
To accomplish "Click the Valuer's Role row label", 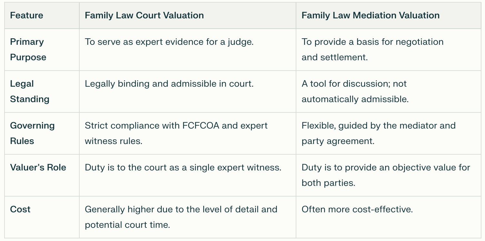I will pos(38,168).
